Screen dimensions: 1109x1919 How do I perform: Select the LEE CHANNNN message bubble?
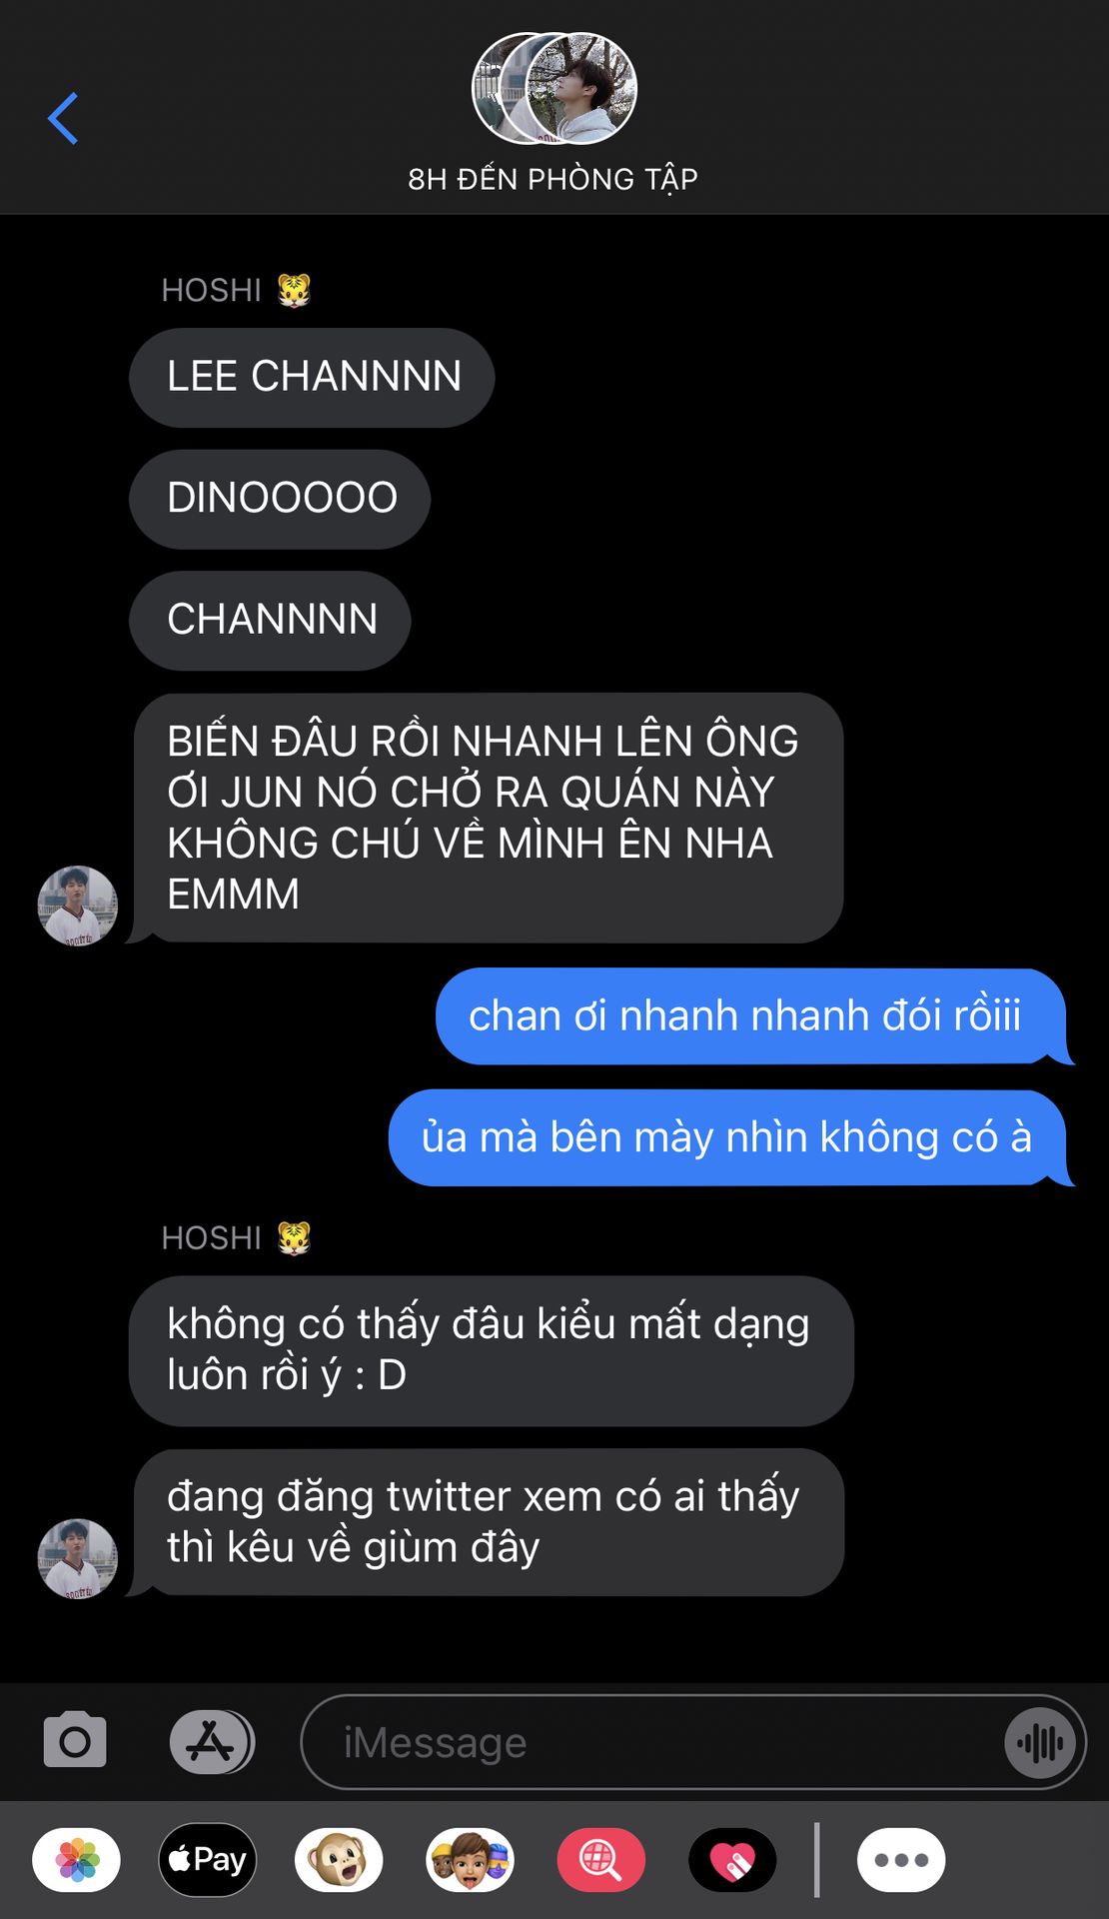(x=312, y=378)
